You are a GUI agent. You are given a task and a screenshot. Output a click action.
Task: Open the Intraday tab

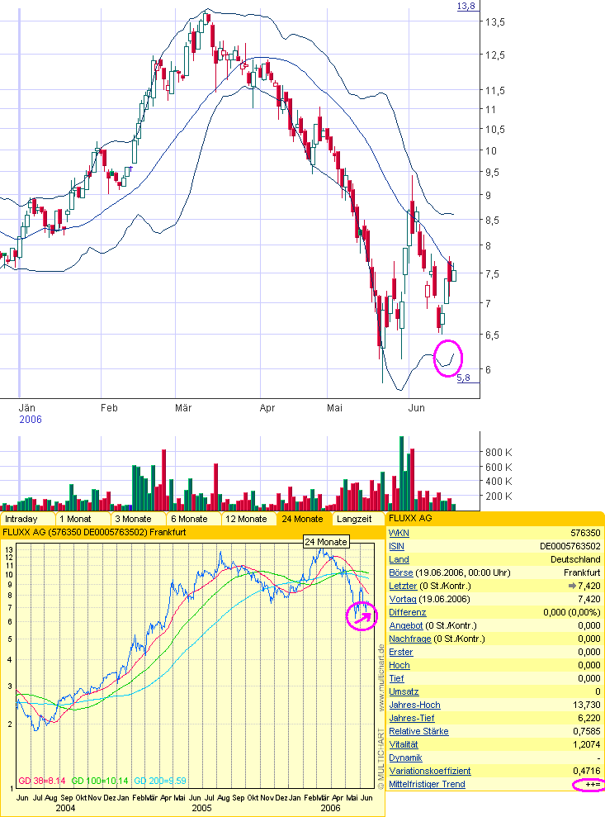point(27,519)
